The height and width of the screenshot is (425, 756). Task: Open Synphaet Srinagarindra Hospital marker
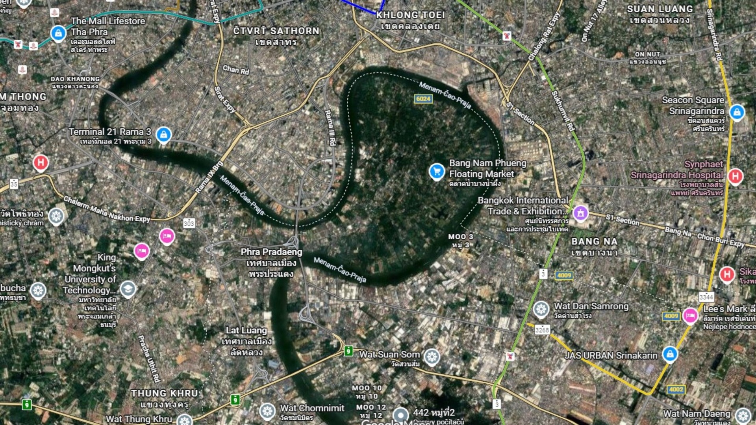735,176
